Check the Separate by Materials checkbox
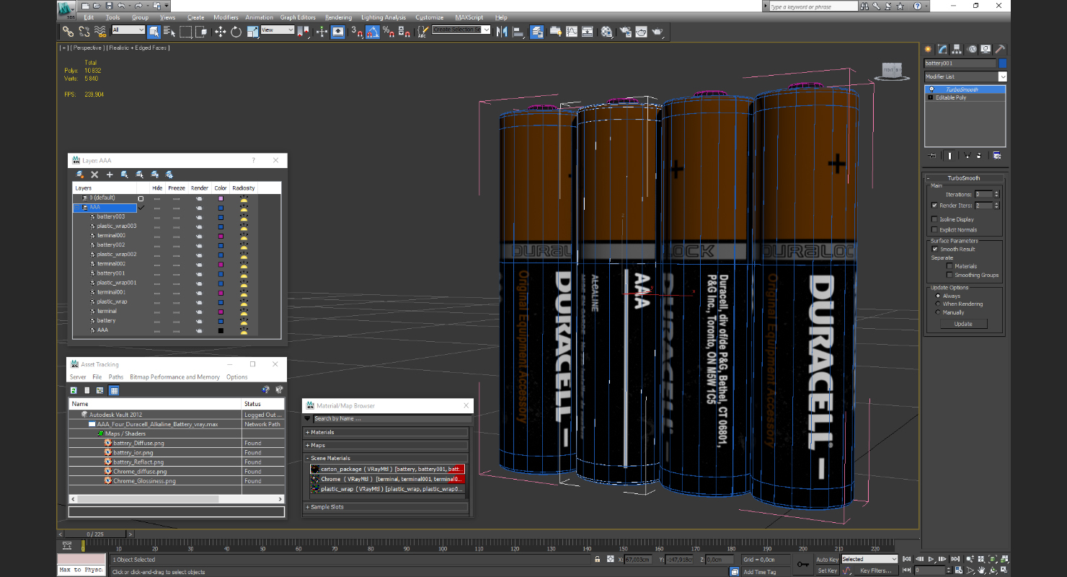 click(x=949, y=266)
